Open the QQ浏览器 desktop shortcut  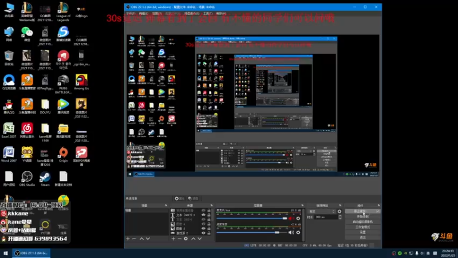coord(9,82)
